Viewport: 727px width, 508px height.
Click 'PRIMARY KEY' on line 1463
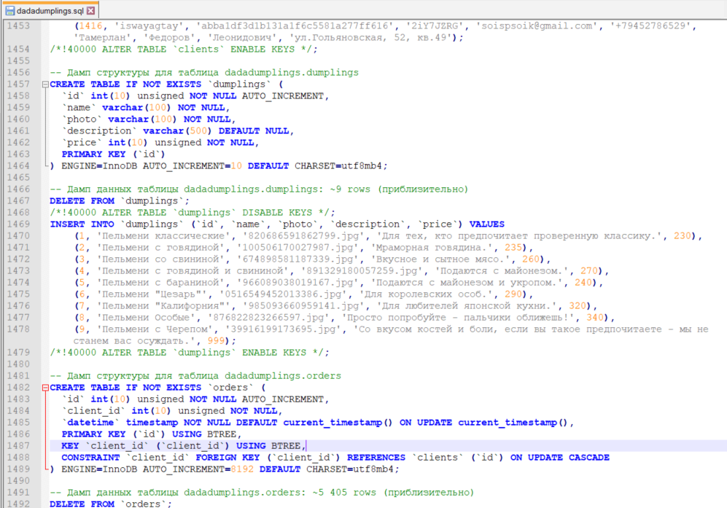coord(93,155)
